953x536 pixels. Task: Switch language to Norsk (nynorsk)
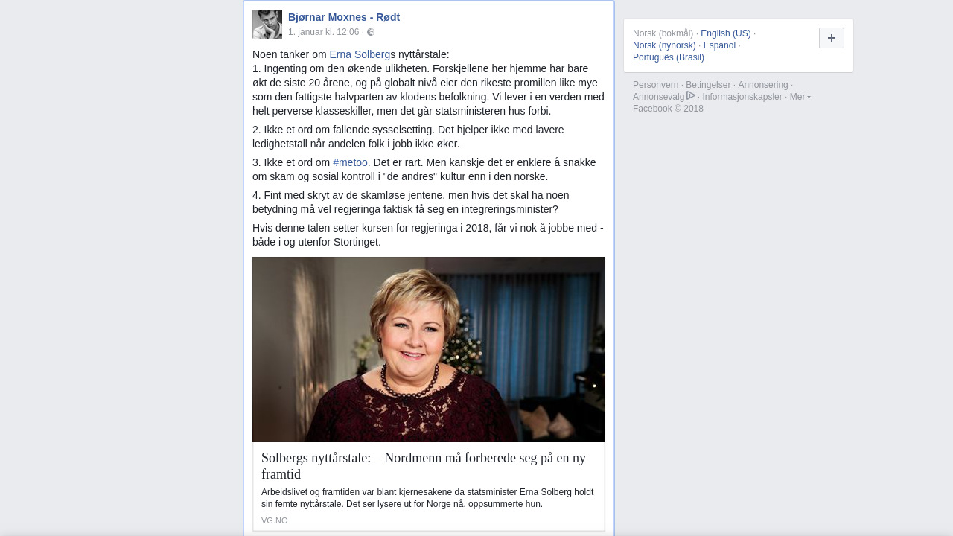coord(664,45)
